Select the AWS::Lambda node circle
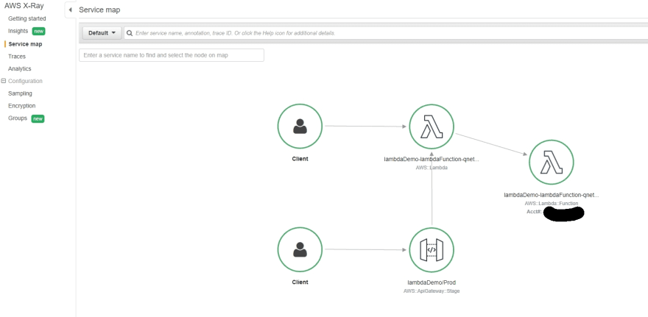The width and height of the screenshot is (648, 317). click(432, 127)
